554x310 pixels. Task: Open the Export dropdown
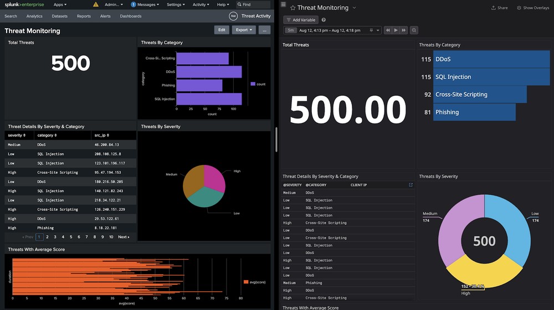point(244,30)
